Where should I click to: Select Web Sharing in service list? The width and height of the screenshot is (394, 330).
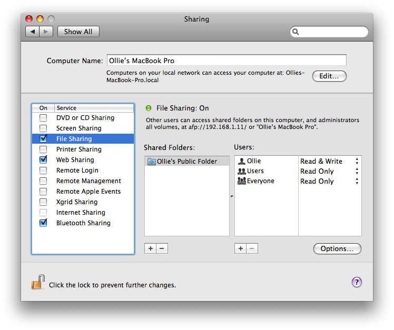pos(83,160)
